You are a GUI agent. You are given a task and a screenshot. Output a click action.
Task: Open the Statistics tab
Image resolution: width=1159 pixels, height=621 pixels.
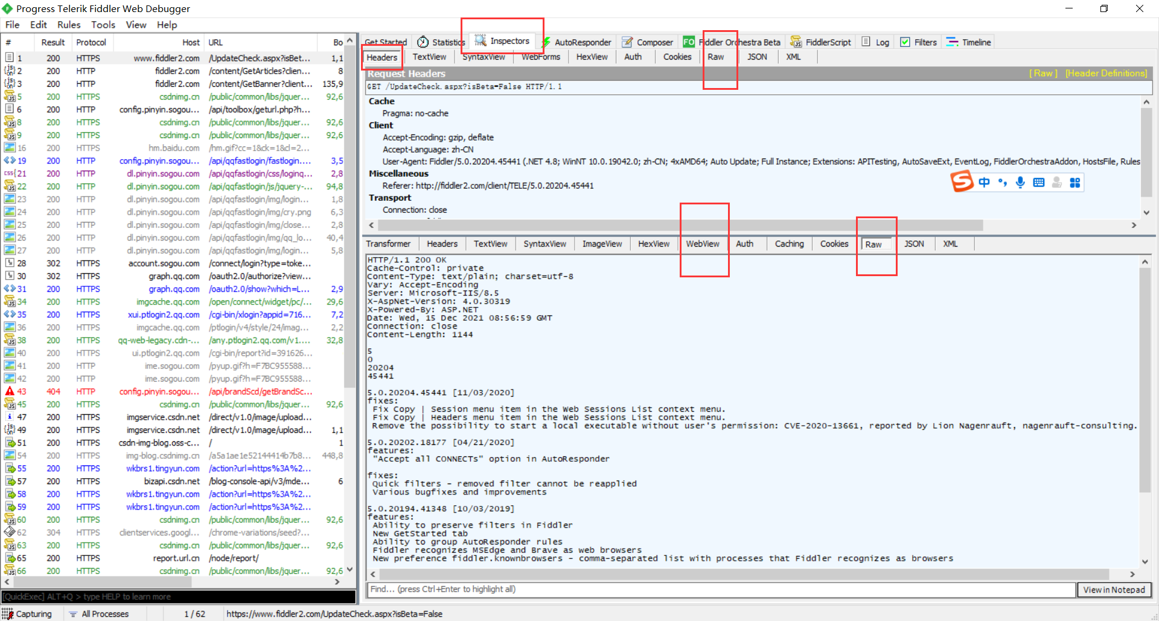pyautogui.click(x=441, y=42)
